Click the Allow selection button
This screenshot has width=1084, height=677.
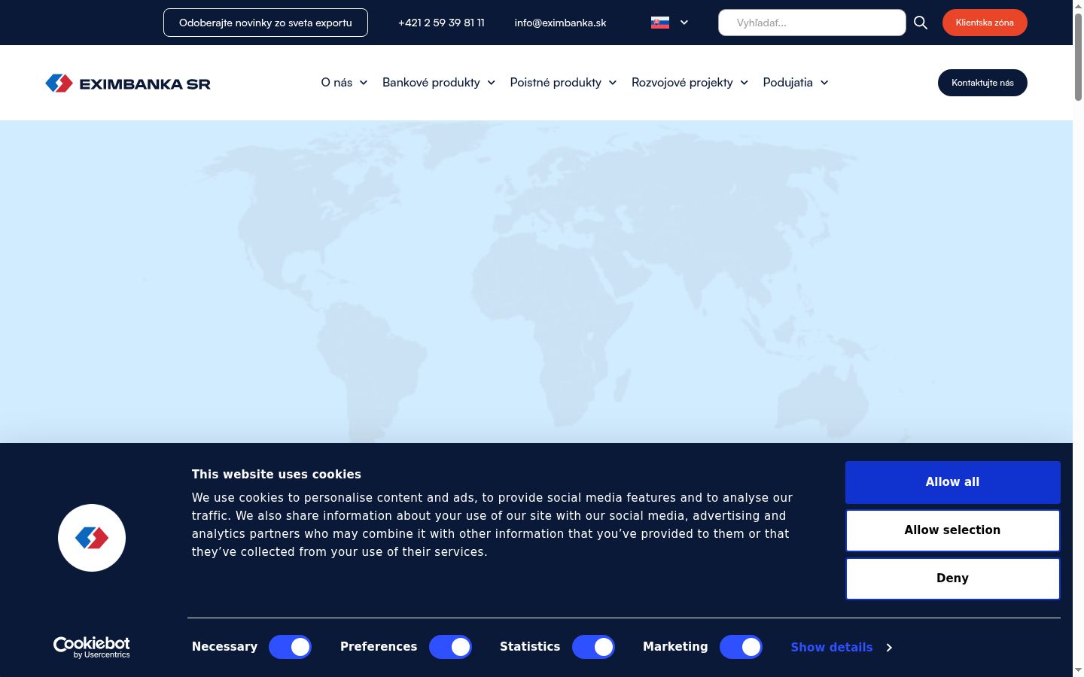click(952, 530)
